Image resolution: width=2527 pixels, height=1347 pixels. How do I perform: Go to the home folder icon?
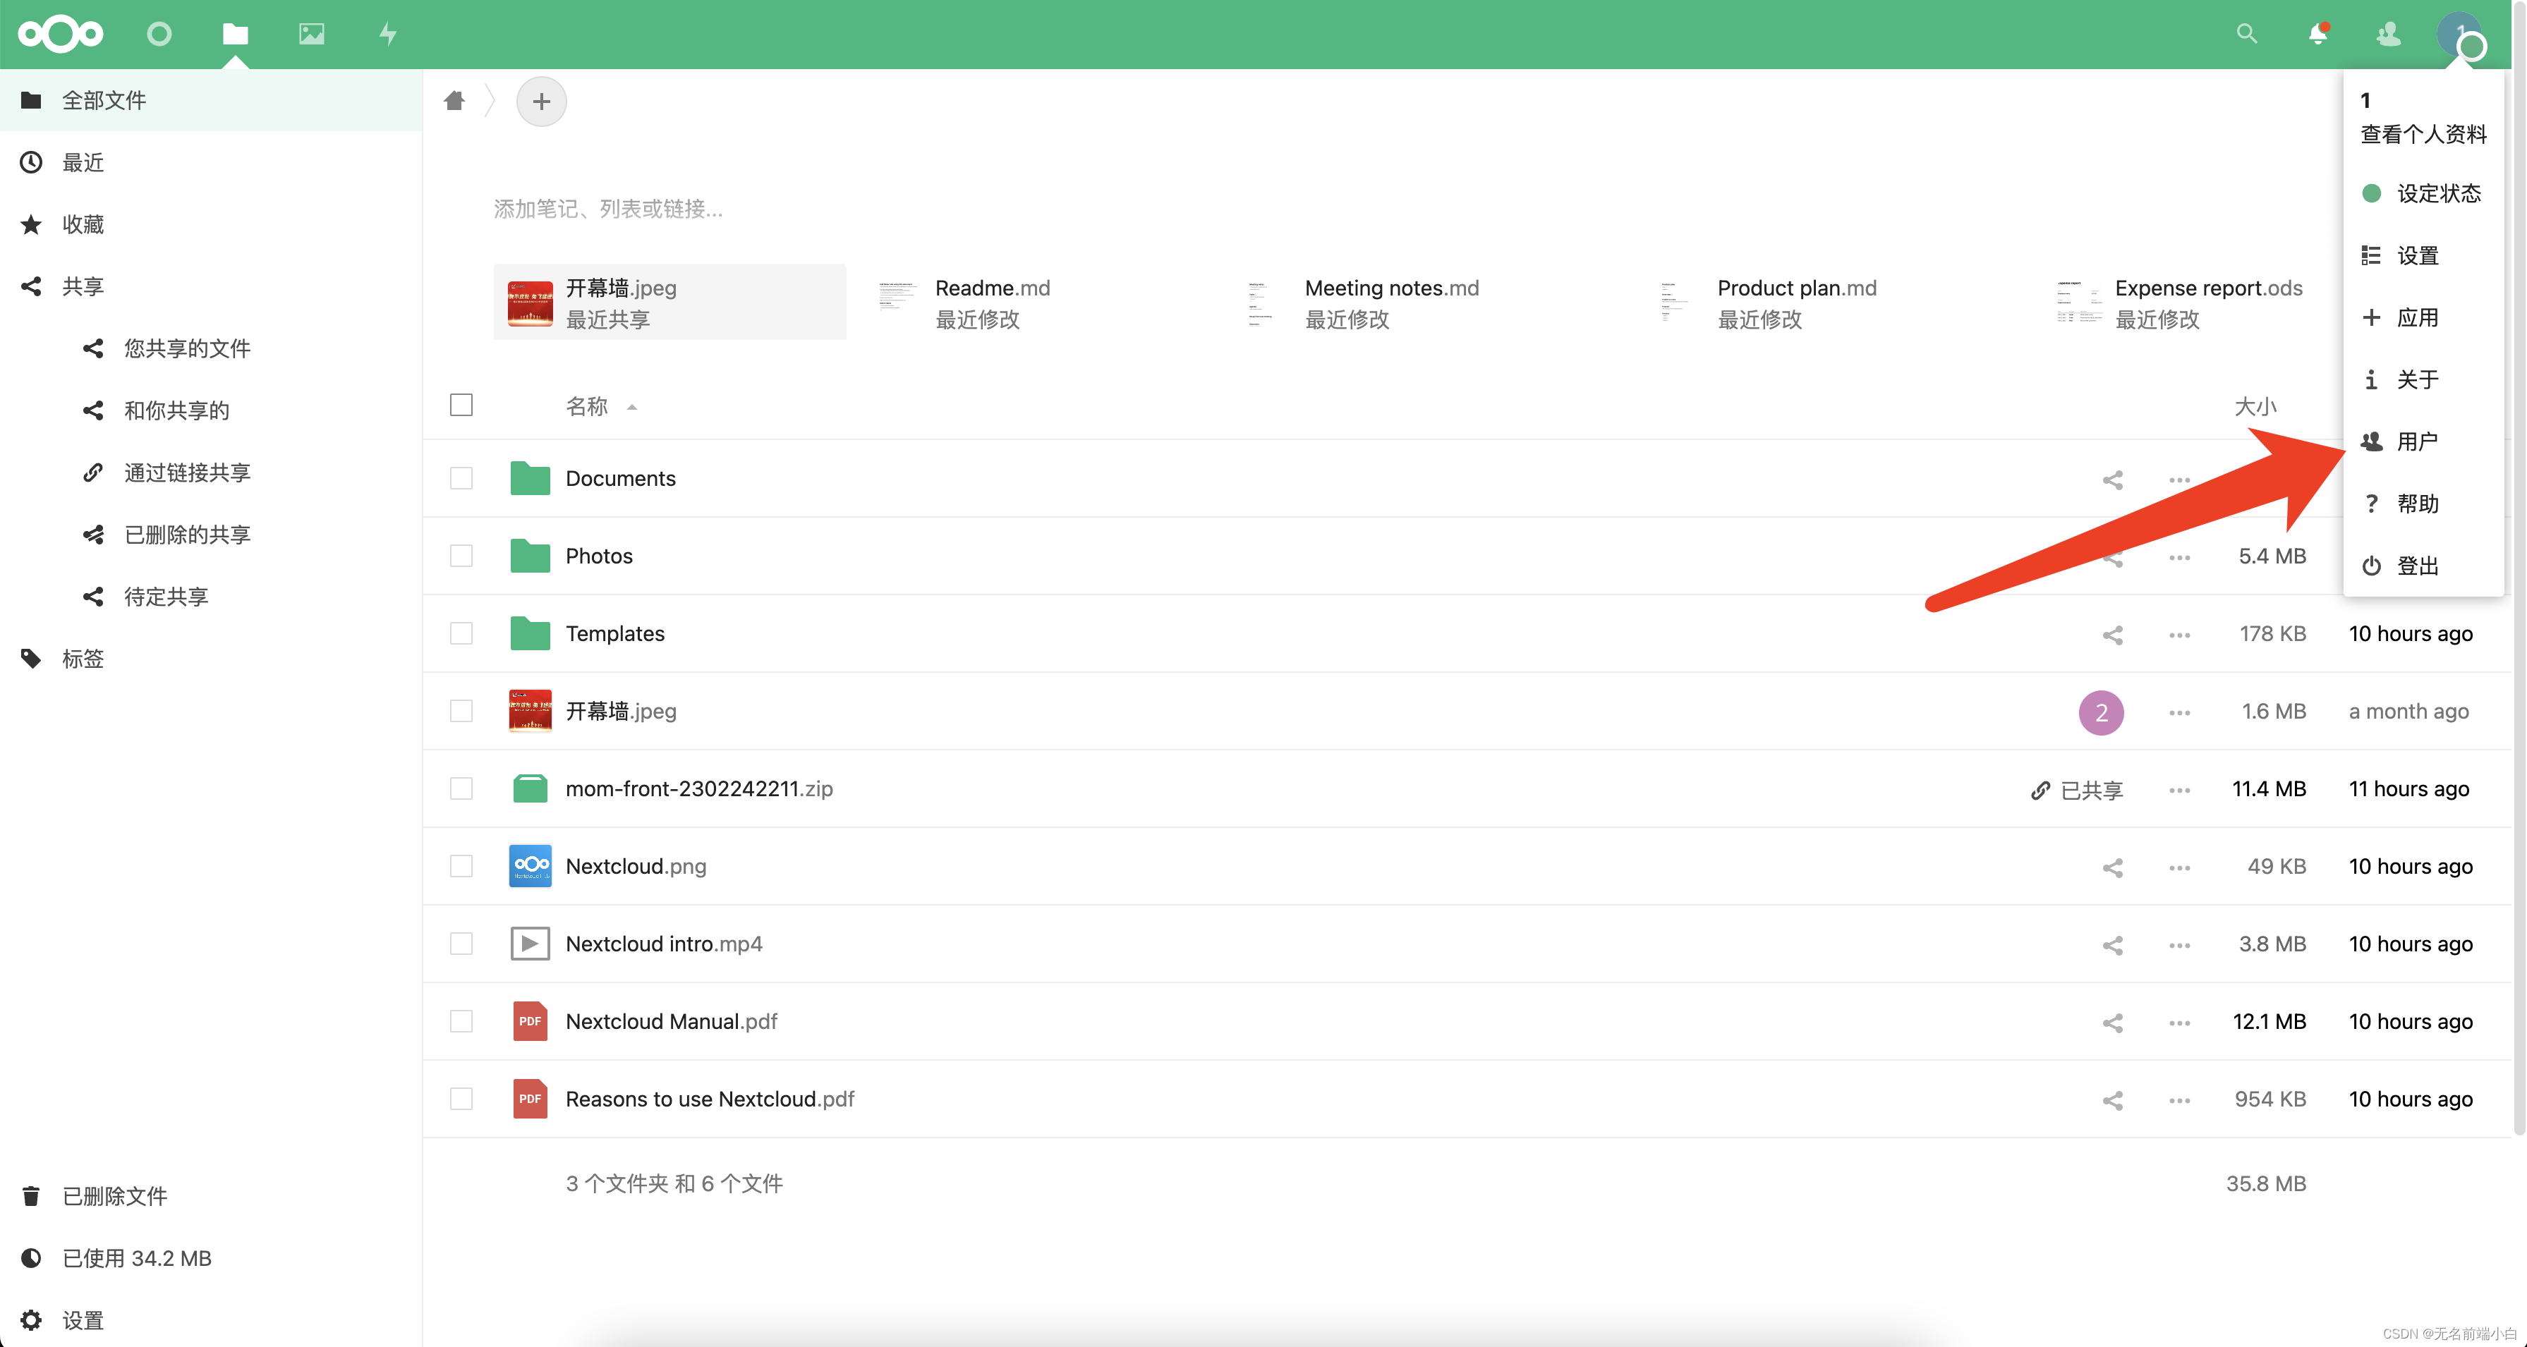[454, 101]
